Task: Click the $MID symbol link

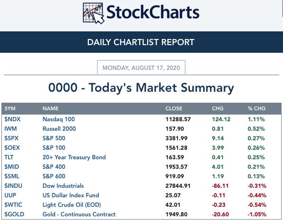Action: tap(12, 167)
